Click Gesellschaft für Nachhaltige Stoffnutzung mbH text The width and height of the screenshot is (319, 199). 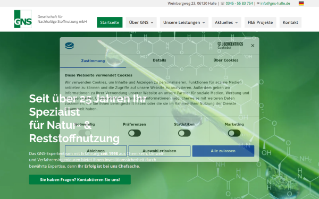62,19
